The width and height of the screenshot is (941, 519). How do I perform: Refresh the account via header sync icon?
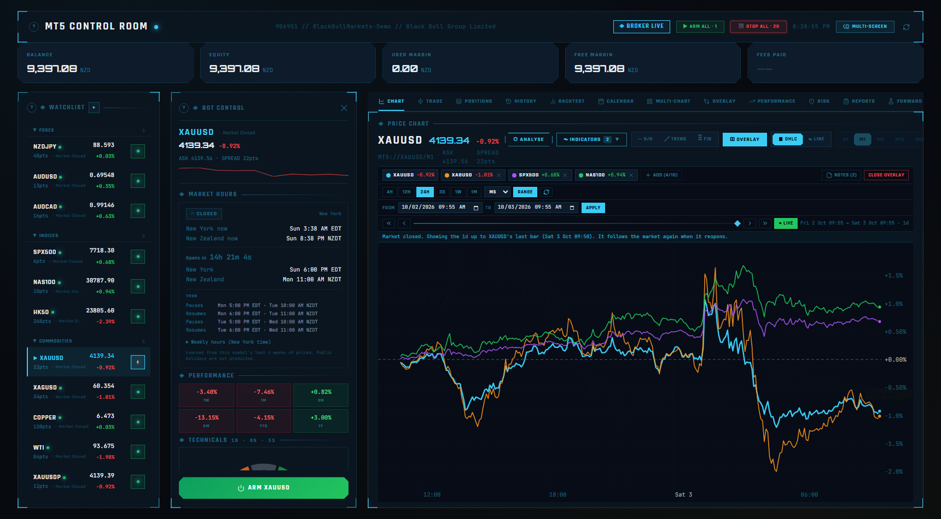(x=906, y=27)
